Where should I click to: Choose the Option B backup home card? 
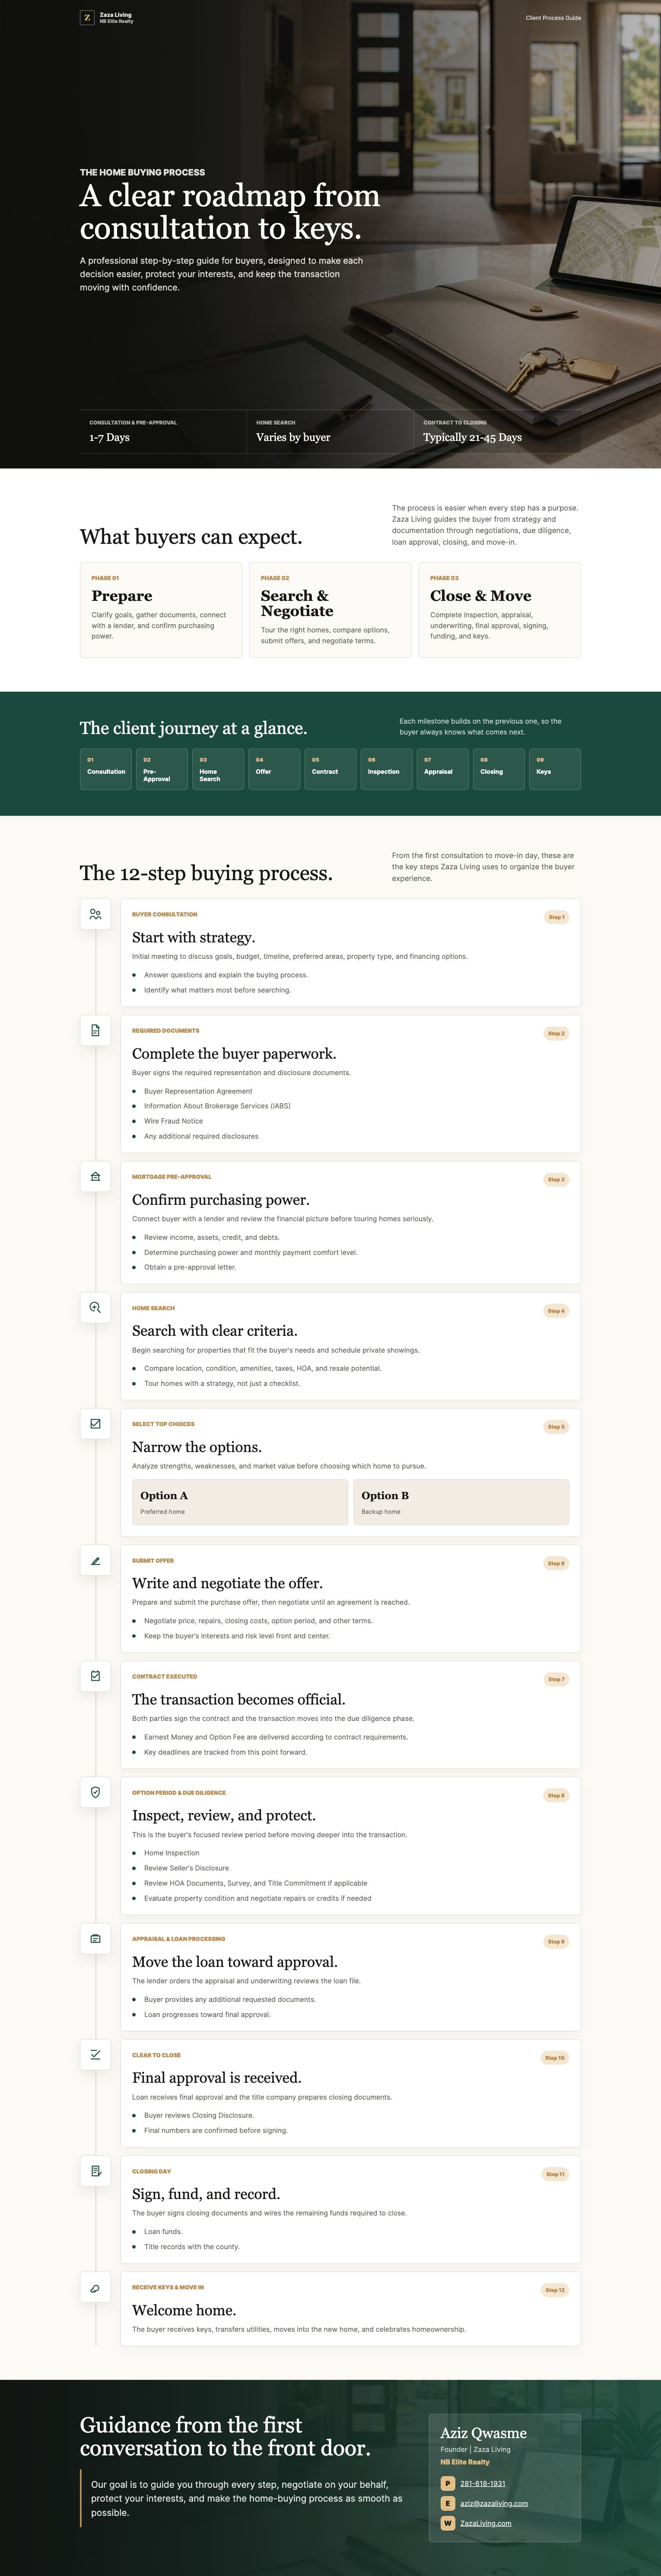pos(461,1502)
